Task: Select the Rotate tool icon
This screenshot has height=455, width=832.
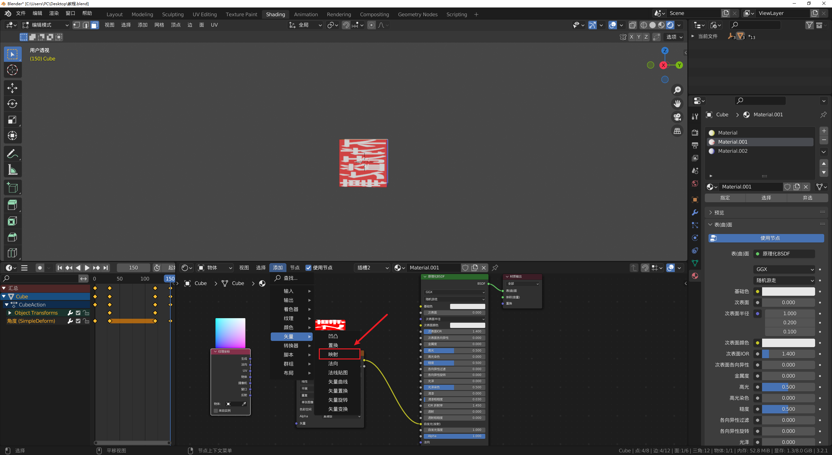Action: 12,104
